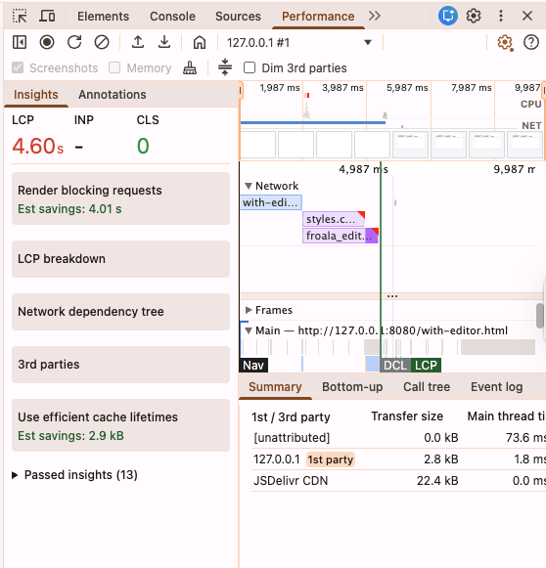
Task: Open the capture settings gear
Action: (505, 43)
